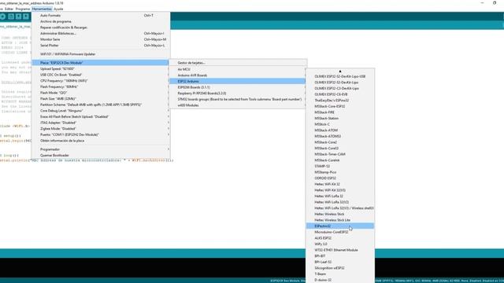Select the T-Beam board
Screen dimensions: 504x283
point(340,274)
